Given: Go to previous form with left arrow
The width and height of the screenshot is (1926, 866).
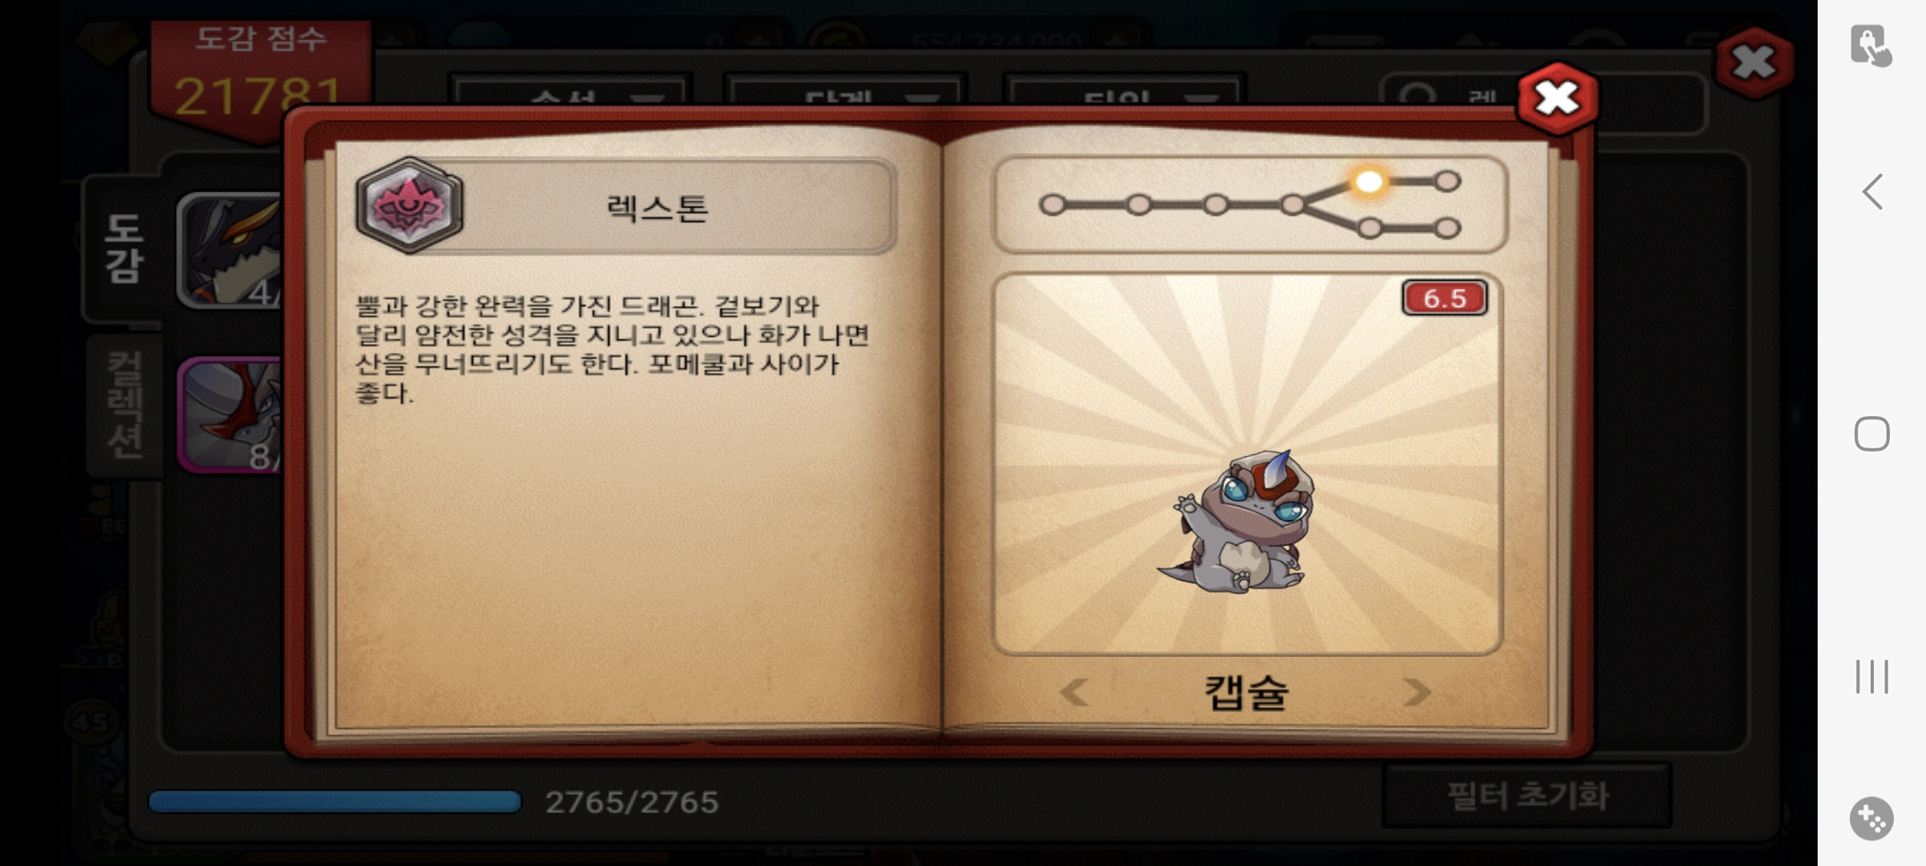Looking at the screenshot, I should (1074, 692).
